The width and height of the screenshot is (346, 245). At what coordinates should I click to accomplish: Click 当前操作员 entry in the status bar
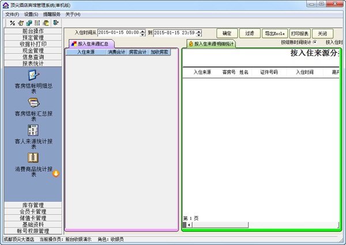coord(65,239)
